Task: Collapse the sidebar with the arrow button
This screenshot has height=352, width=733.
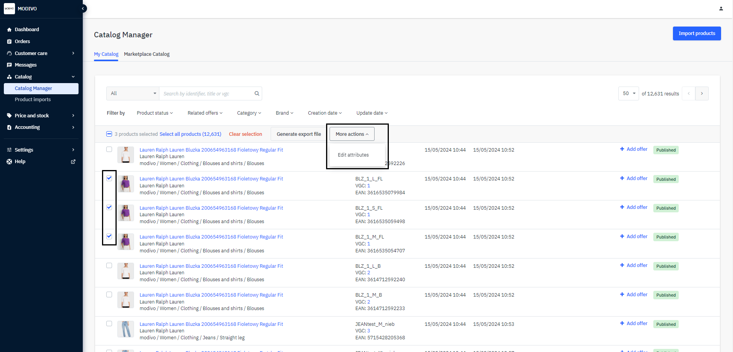Action: [x=83, y=8]
